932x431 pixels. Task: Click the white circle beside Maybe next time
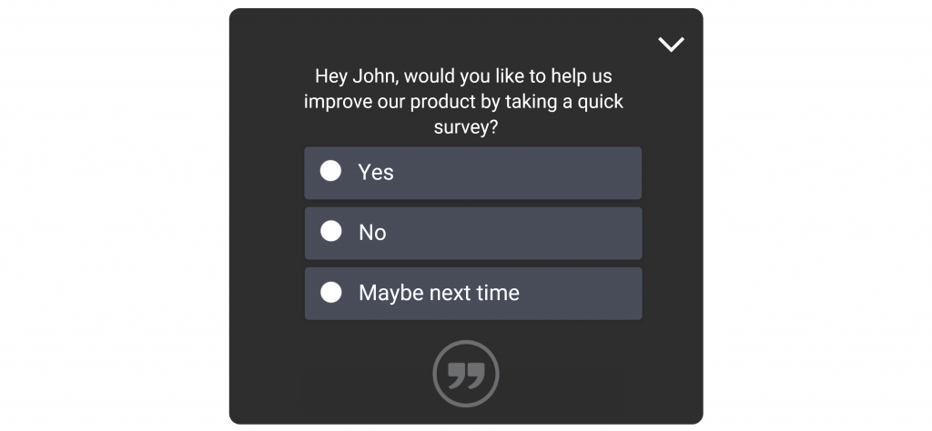[x=331, y=292]
